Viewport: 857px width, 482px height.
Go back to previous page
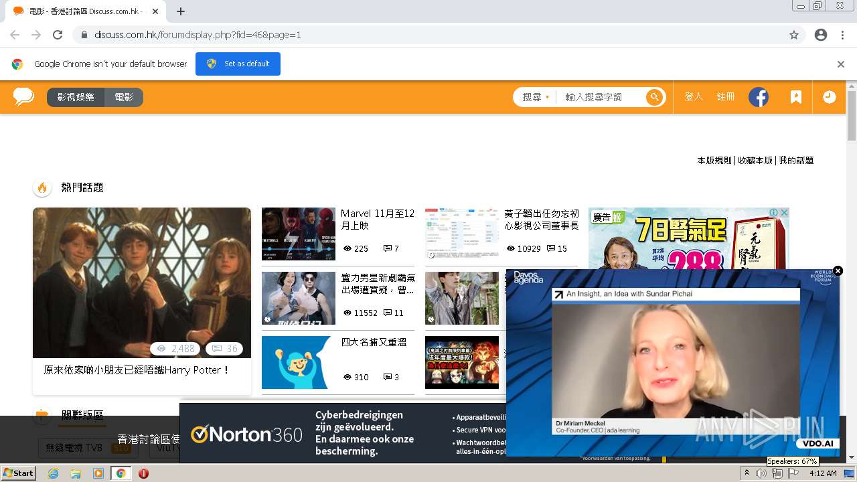pos(15,35)
